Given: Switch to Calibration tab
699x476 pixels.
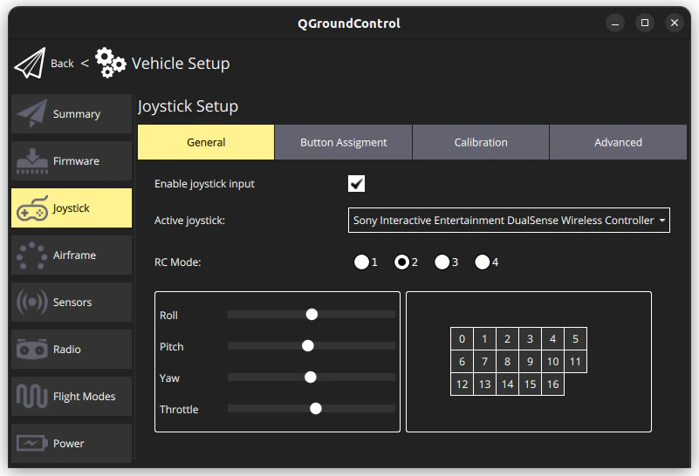Looking at the screenshot, I should [481, 142].
